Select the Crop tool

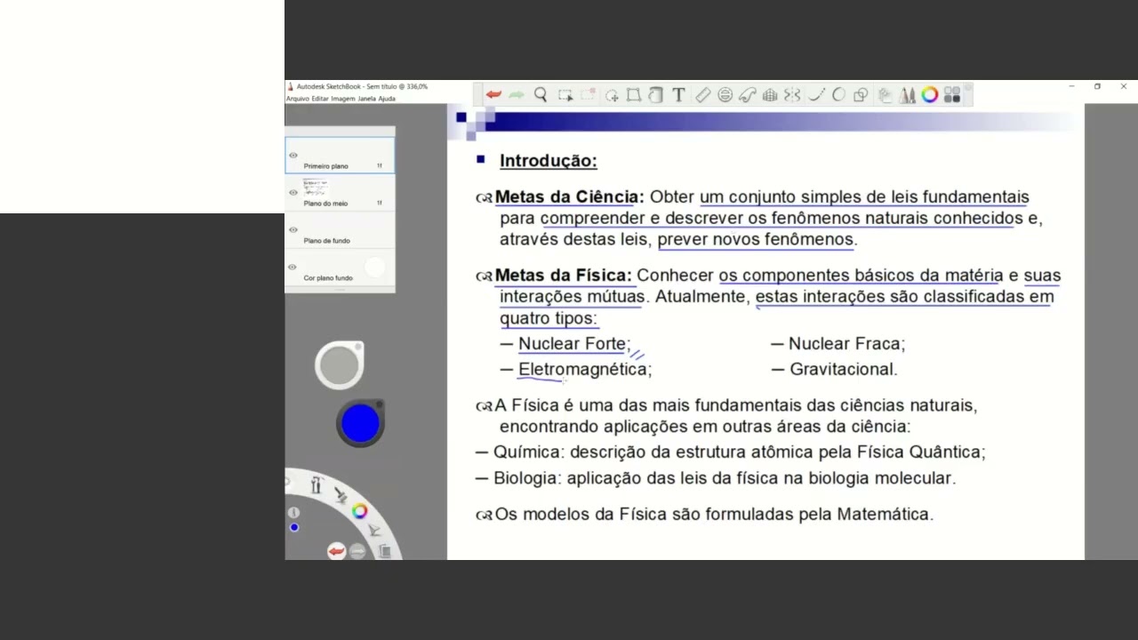[x=588, y=94]
